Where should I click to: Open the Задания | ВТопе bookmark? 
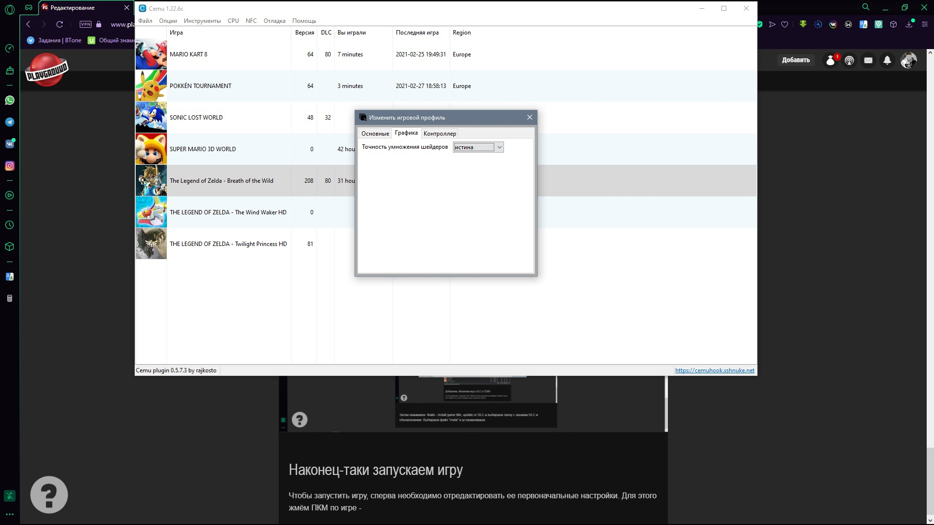point(54,40)
